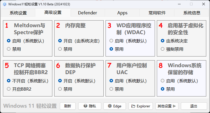Image resolution: width=210 pixels, height=113 pixels.
Task: Enable Windows系统保留的存储 启用(系统默认)
Action: pos(180,81)
